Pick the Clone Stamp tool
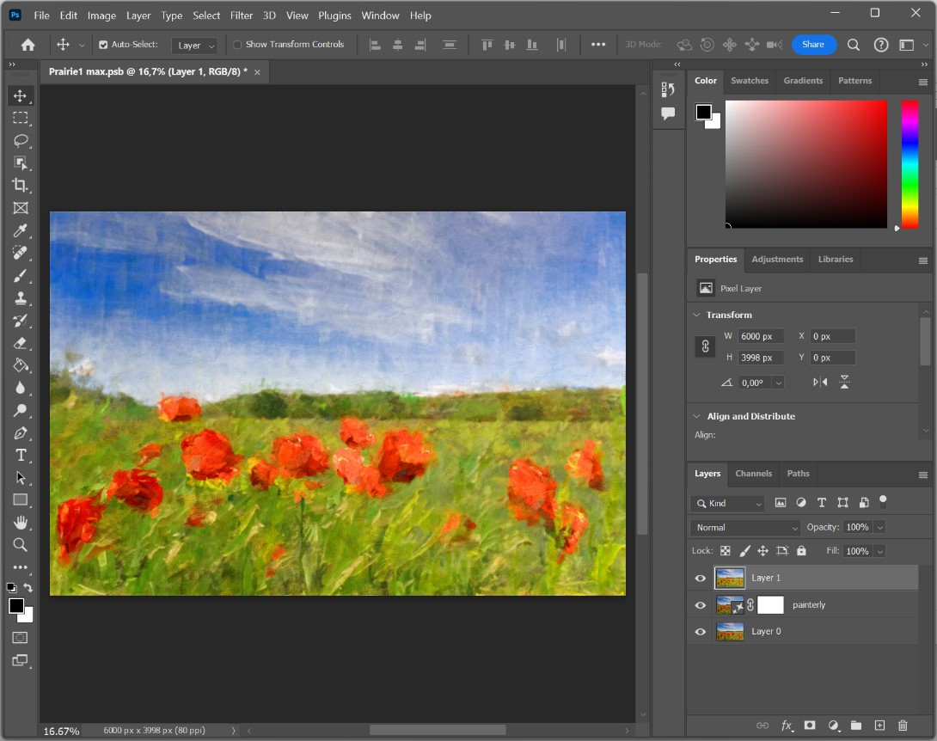 coord(21,298)
